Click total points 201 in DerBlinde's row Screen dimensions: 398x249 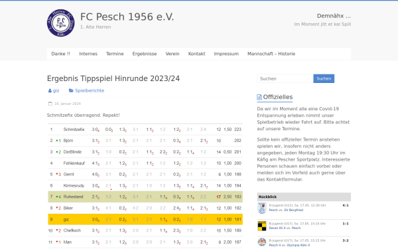point(237,152)
